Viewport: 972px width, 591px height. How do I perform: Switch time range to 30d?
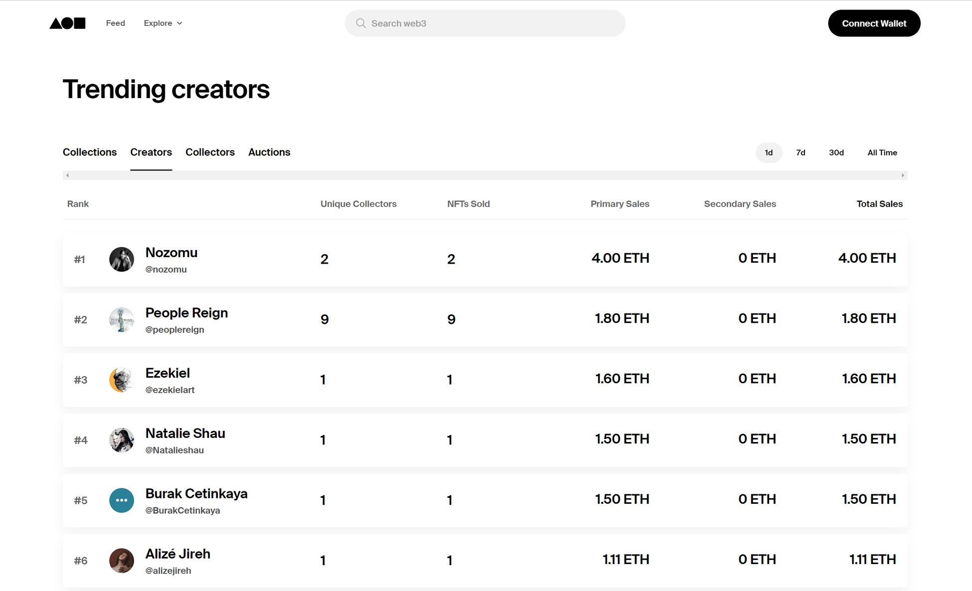pyautogui.click(x=836, y=152)
